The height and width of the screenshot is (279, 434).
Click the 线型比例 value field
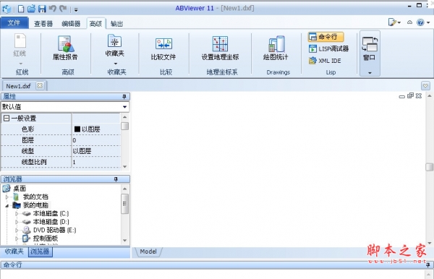pyautogui.click(x=96, y=162)
